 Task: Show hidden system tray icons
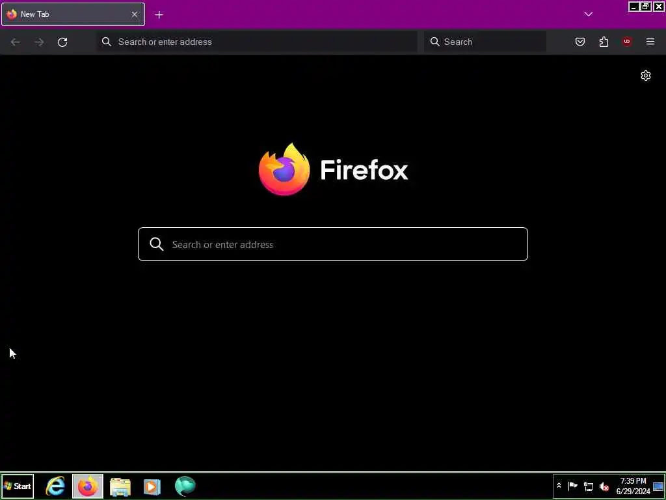coord(559,486)
